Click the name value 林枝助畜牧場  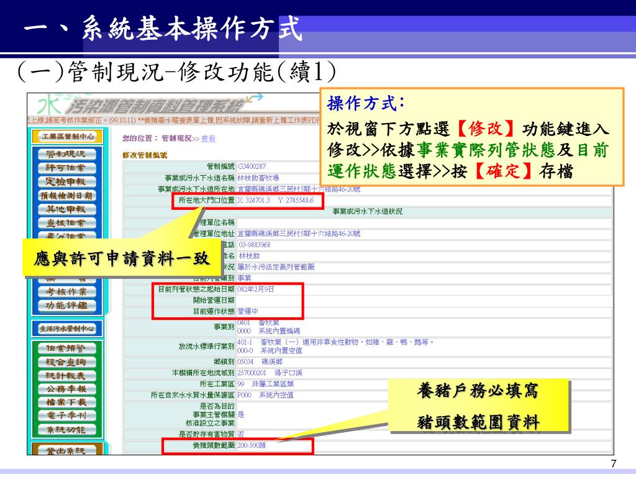[x=258, y=178]
